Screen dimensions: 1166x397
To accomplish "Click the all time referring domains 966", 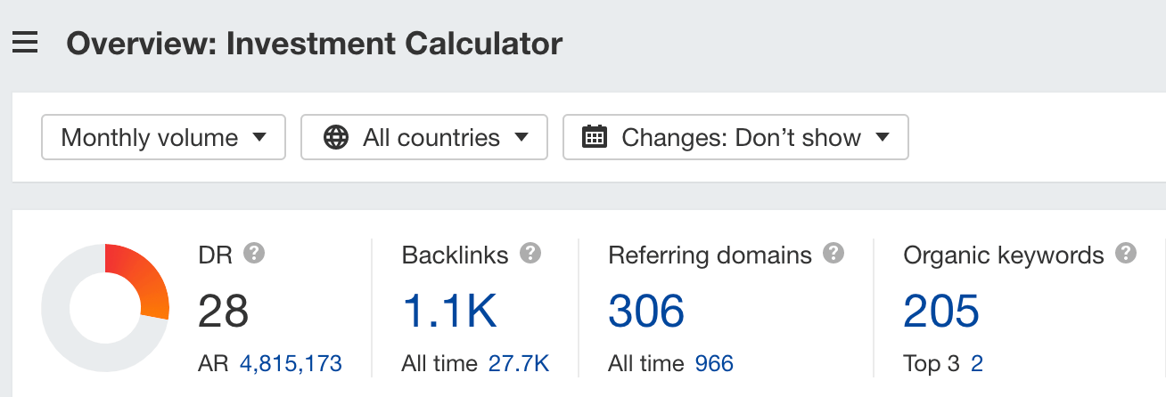I will coord(714,363).
